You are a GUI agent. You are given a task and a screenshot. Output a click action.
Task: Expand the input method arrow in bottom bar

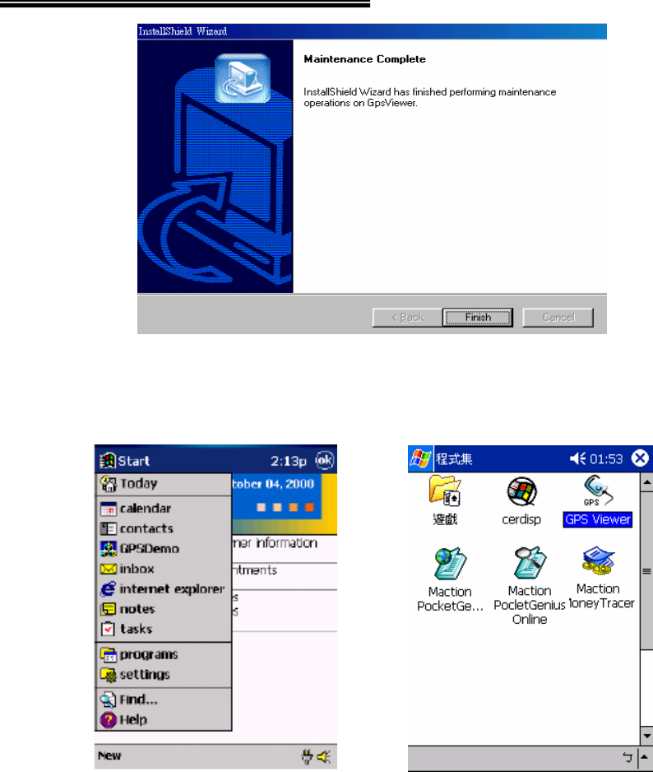click(645, 757)
